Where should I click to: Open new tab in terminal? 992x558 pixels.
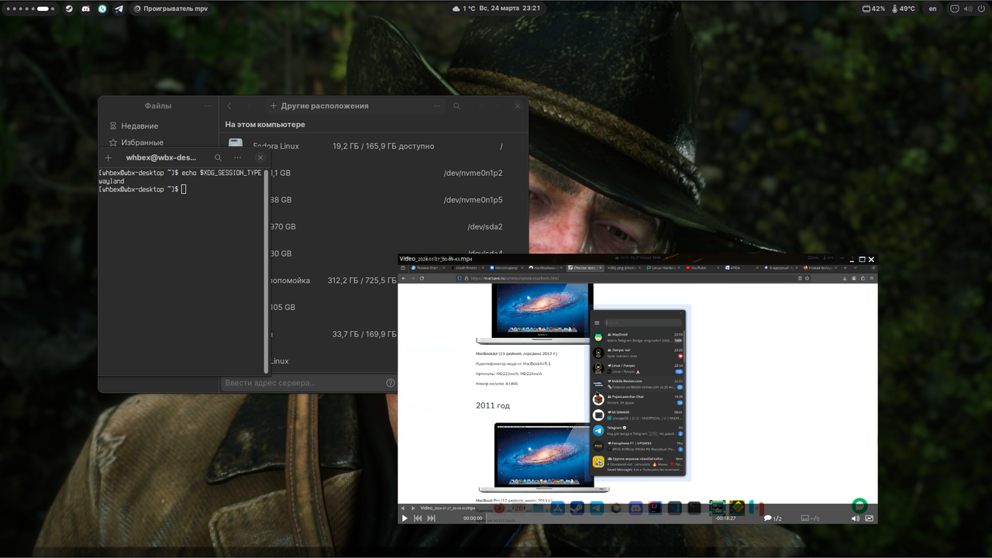point(108,157)
